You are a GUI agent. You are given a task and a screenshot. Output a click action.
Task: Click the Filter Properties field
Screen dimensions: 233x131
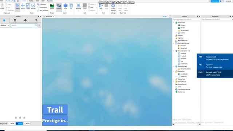click(x=217, y=19)
